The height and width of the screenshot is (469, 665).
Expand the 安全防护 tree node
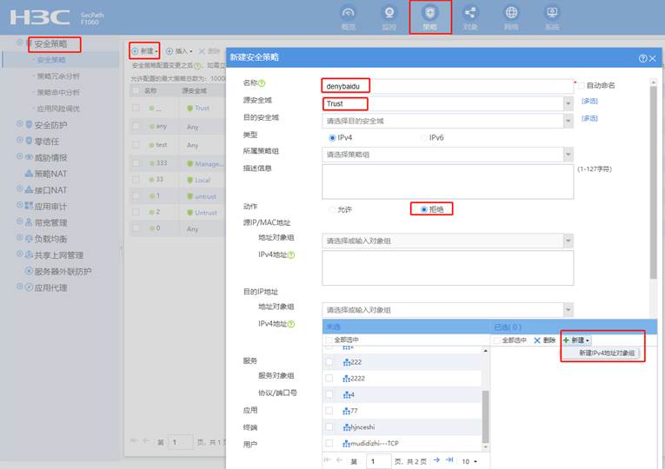[x=19, y=123]
